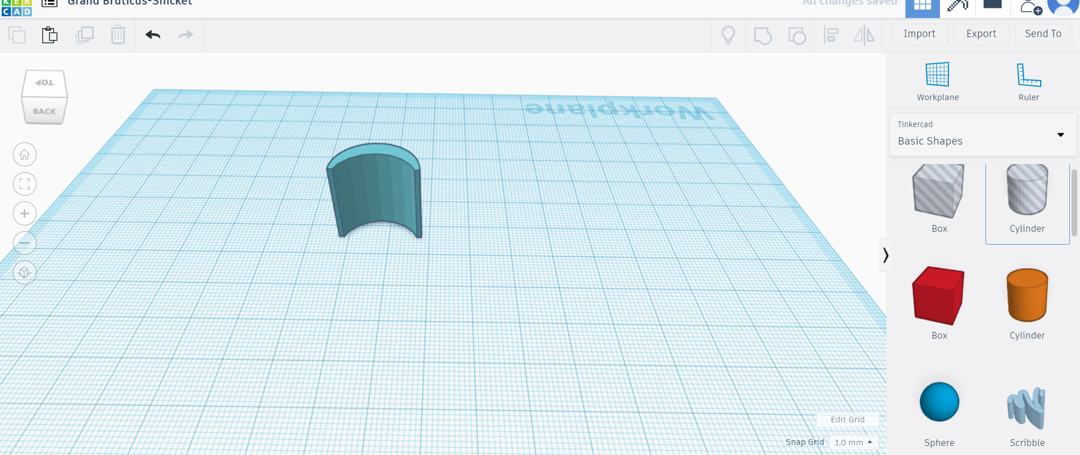Undo the last action
This screenshot has width=1080, height=455.
click(x=153, y=35)
